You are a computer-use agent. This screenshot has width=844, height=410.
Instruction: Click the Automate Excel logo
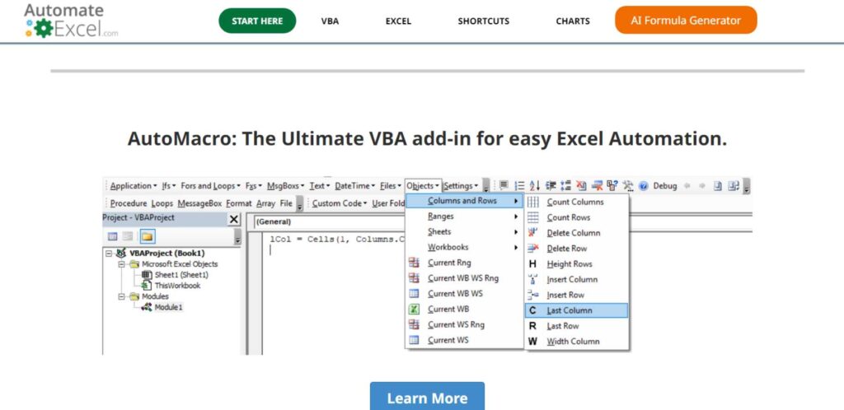point(71,21)
